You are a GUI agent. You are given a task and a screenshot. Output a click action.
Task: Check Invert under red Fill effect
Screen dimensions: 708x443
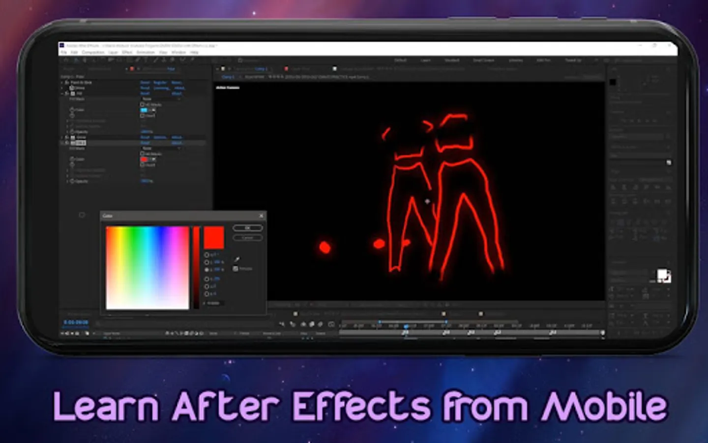[x=142, y=165]
